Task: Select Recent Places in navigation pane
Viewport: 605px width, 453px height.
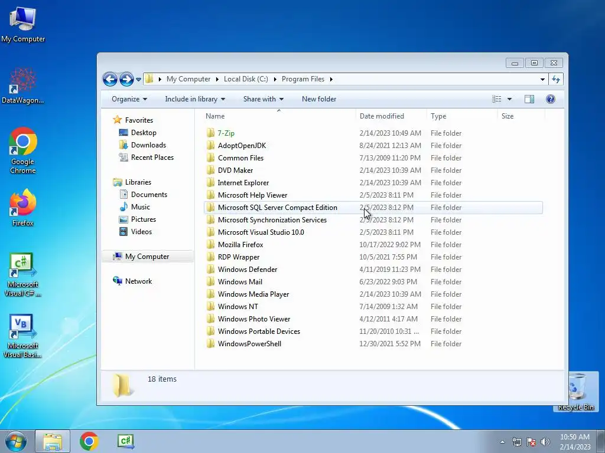Action: 147,157
